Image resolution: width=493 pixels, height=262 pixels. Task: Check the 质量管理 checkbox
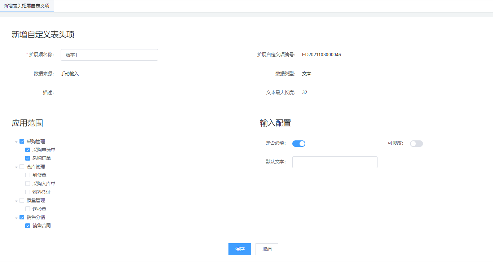[x=22, y=200]
